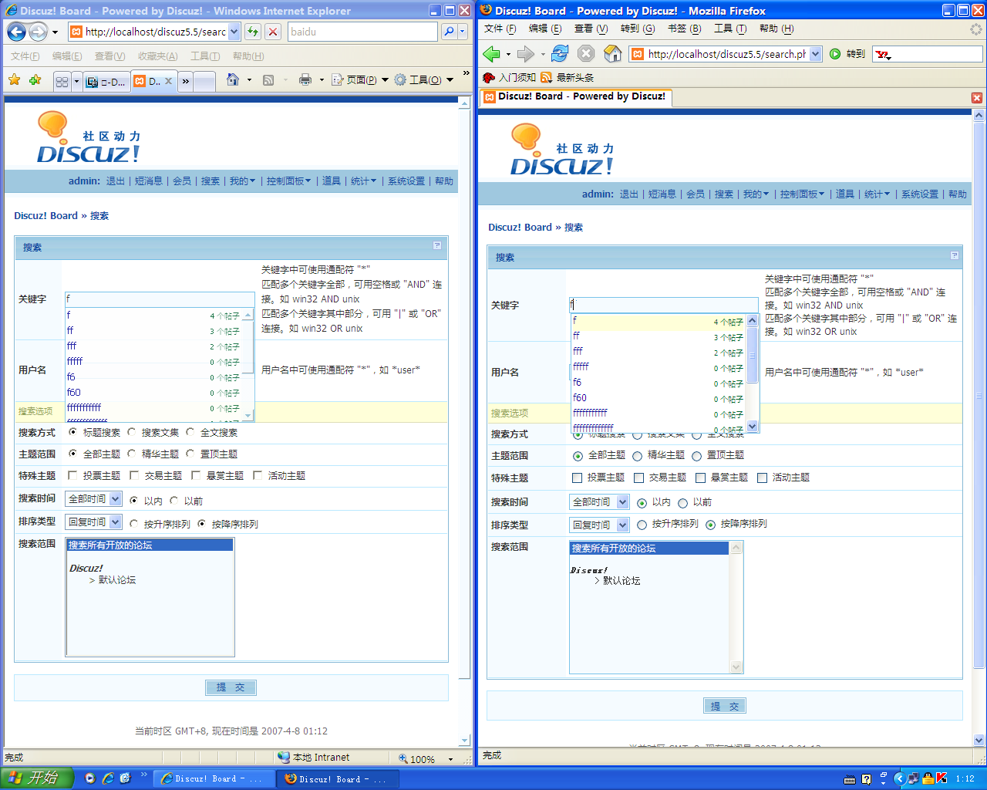This screenshot has height=790, width=987.
Task: Select 搜索文集 radio in Internet Explorer page
Action: [131, 432]
